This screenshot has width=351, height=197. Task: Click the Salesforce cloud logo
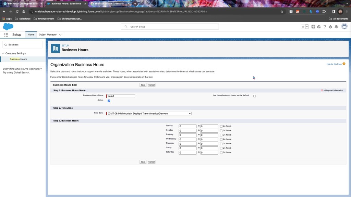point(8,26)
